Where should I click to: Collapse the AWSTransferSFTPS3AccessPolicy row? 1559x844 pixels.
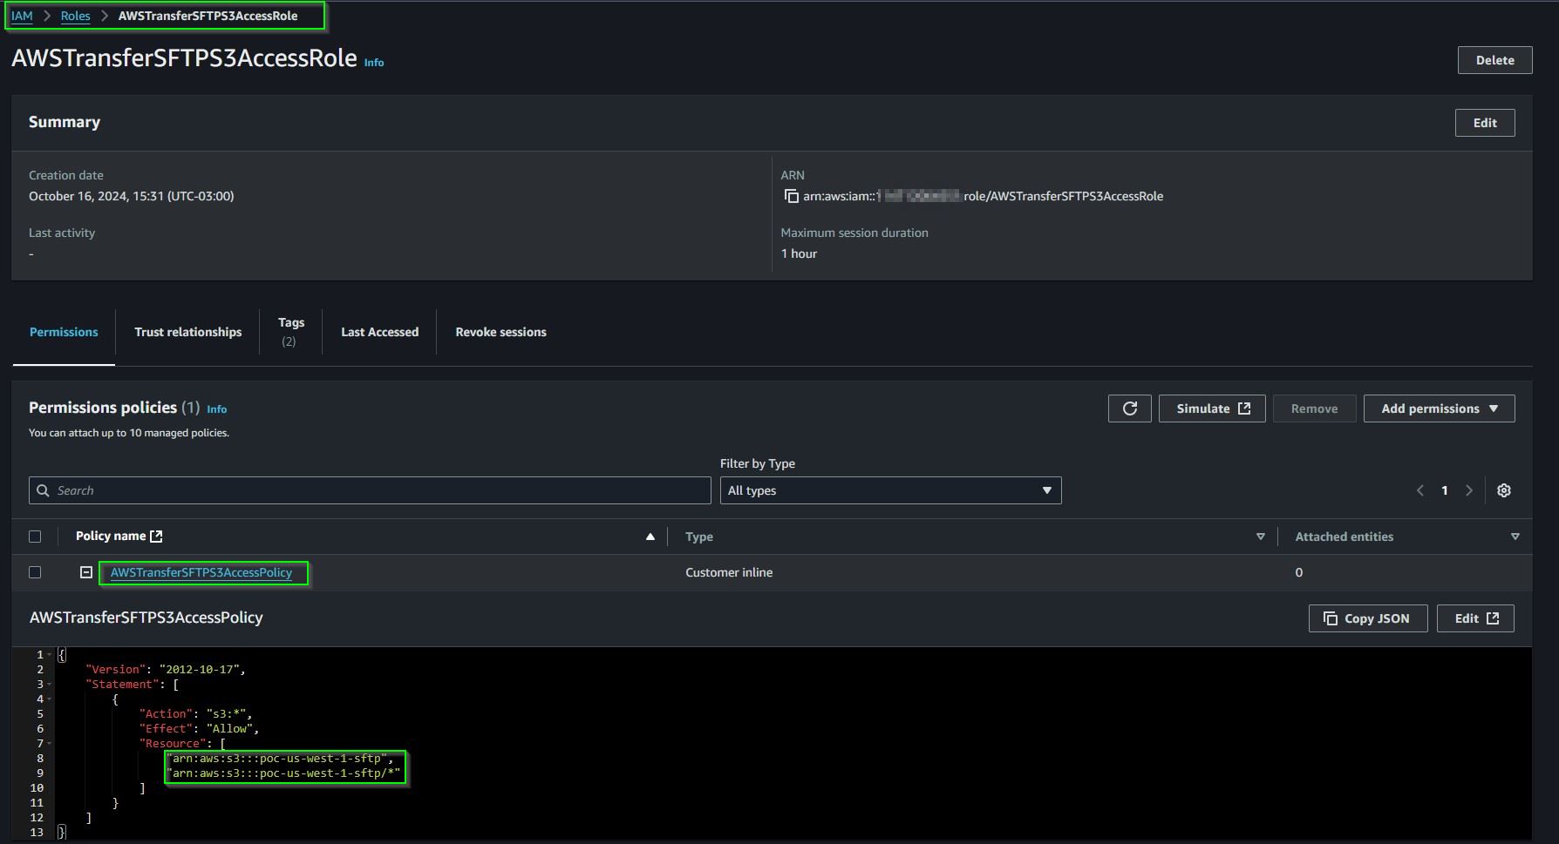[86, 572]
